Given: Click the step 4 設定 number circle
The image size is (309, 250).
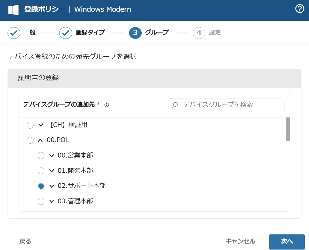Looking at the screenshot, I should pos(199,33).
